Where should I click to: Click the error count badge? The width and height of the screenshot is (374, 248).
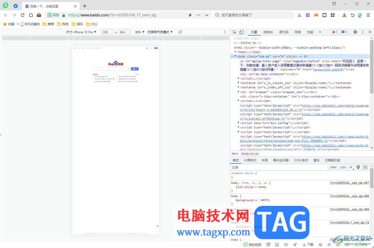coord(335,32)
